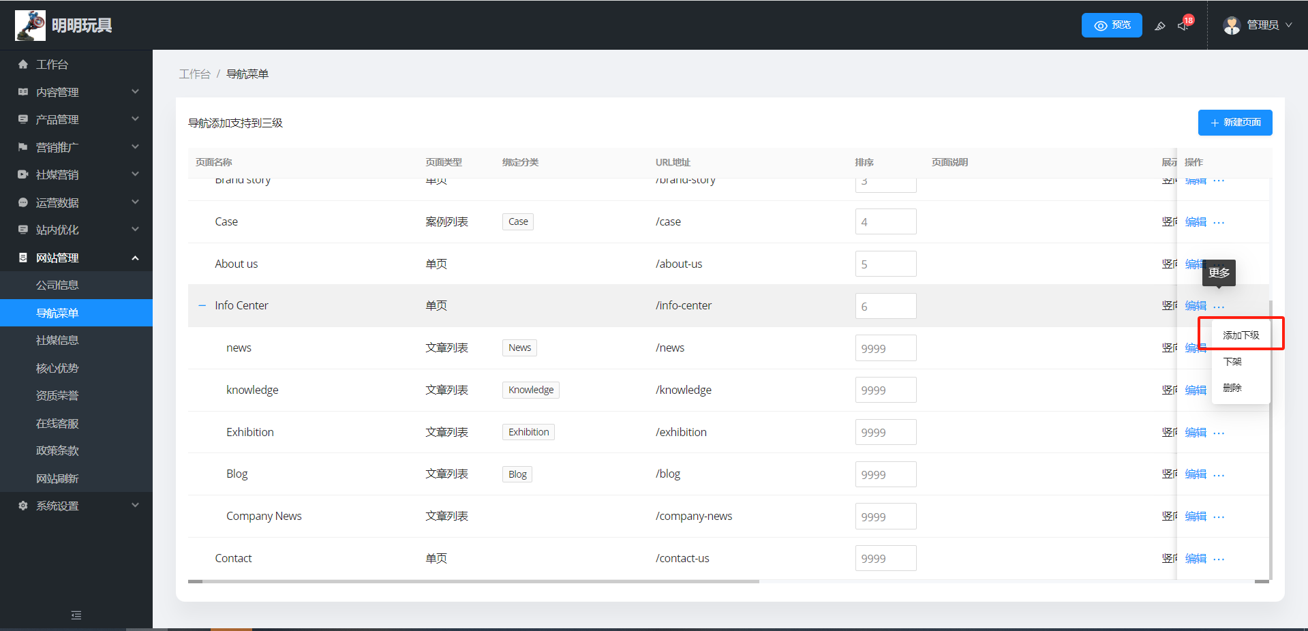1308x631 pixels.
Task: Collapse the Info Center row children
Action: click(202, 305)
